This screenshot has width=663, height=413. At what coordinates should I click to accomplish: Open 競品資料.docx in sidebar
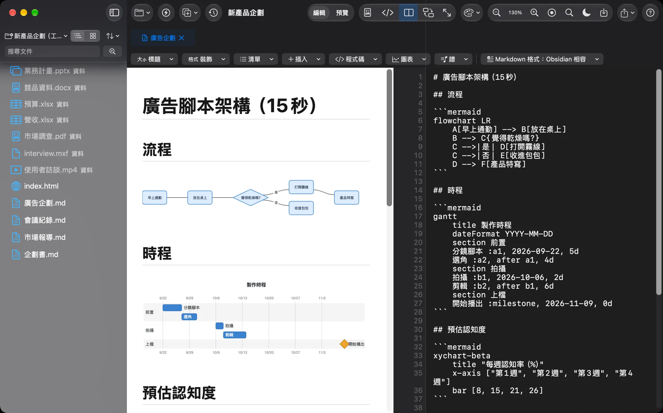(48, 88)
